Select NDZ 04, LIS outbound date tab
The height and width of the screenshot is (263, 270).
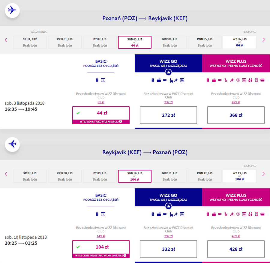[x=169, y=42]
